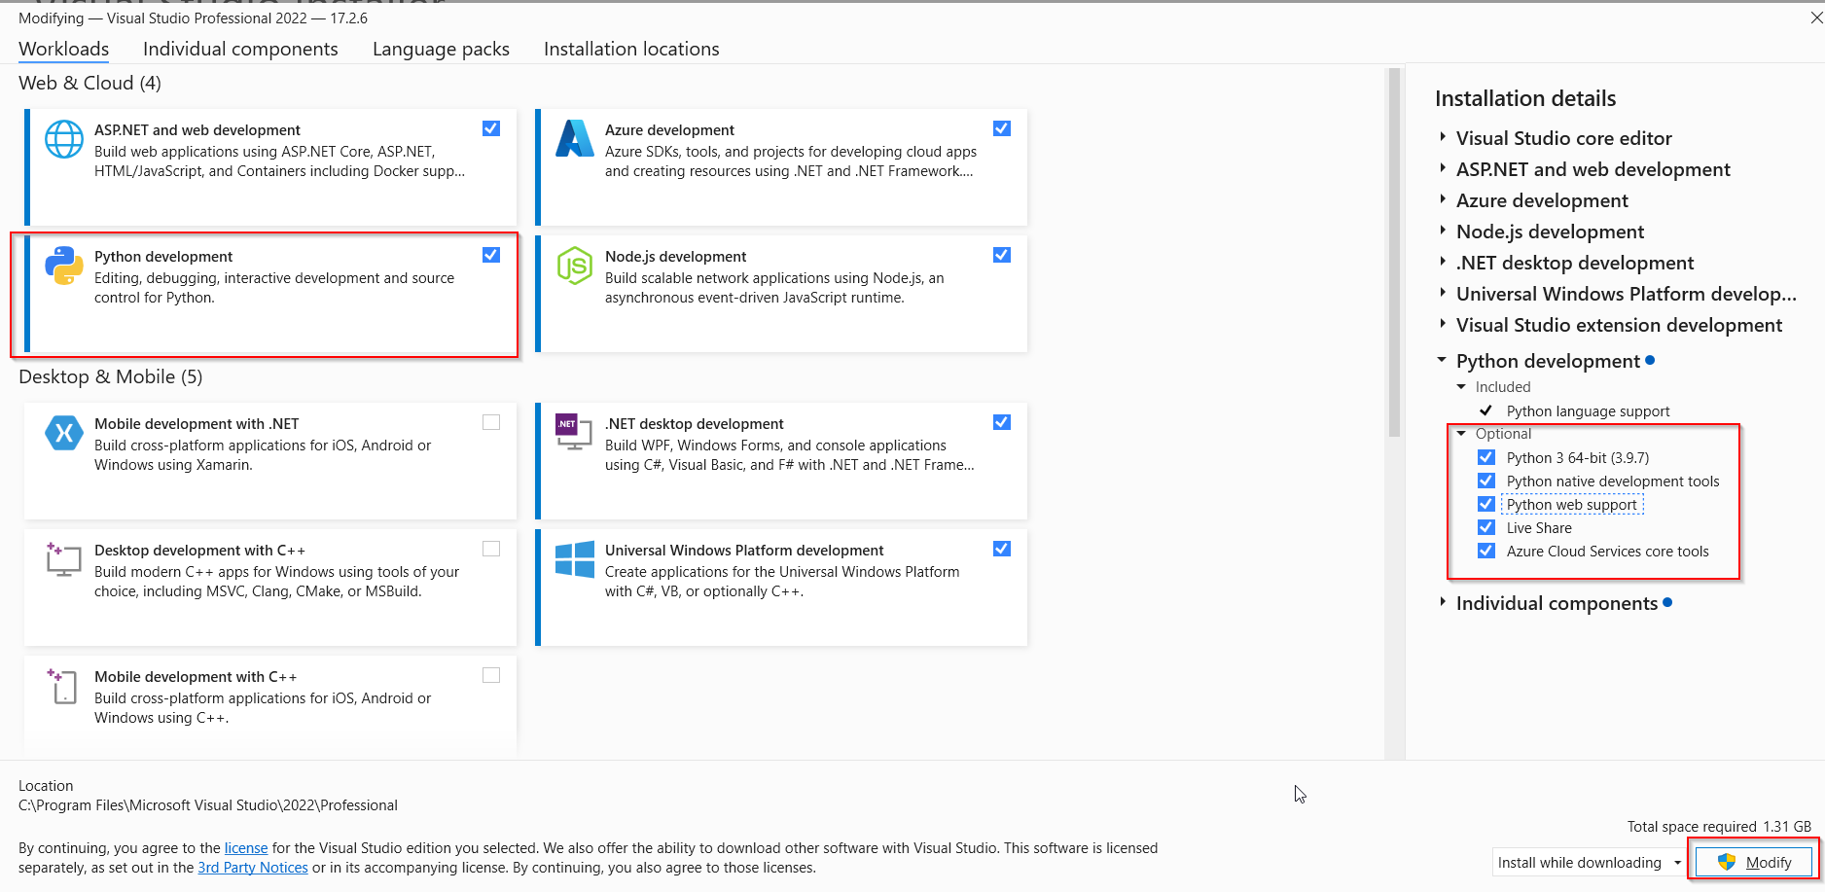This screenshot has width=1825, height=892.
Task: Collapse the Optional section
Action: pyautogui.click(x=1461, y=434)
